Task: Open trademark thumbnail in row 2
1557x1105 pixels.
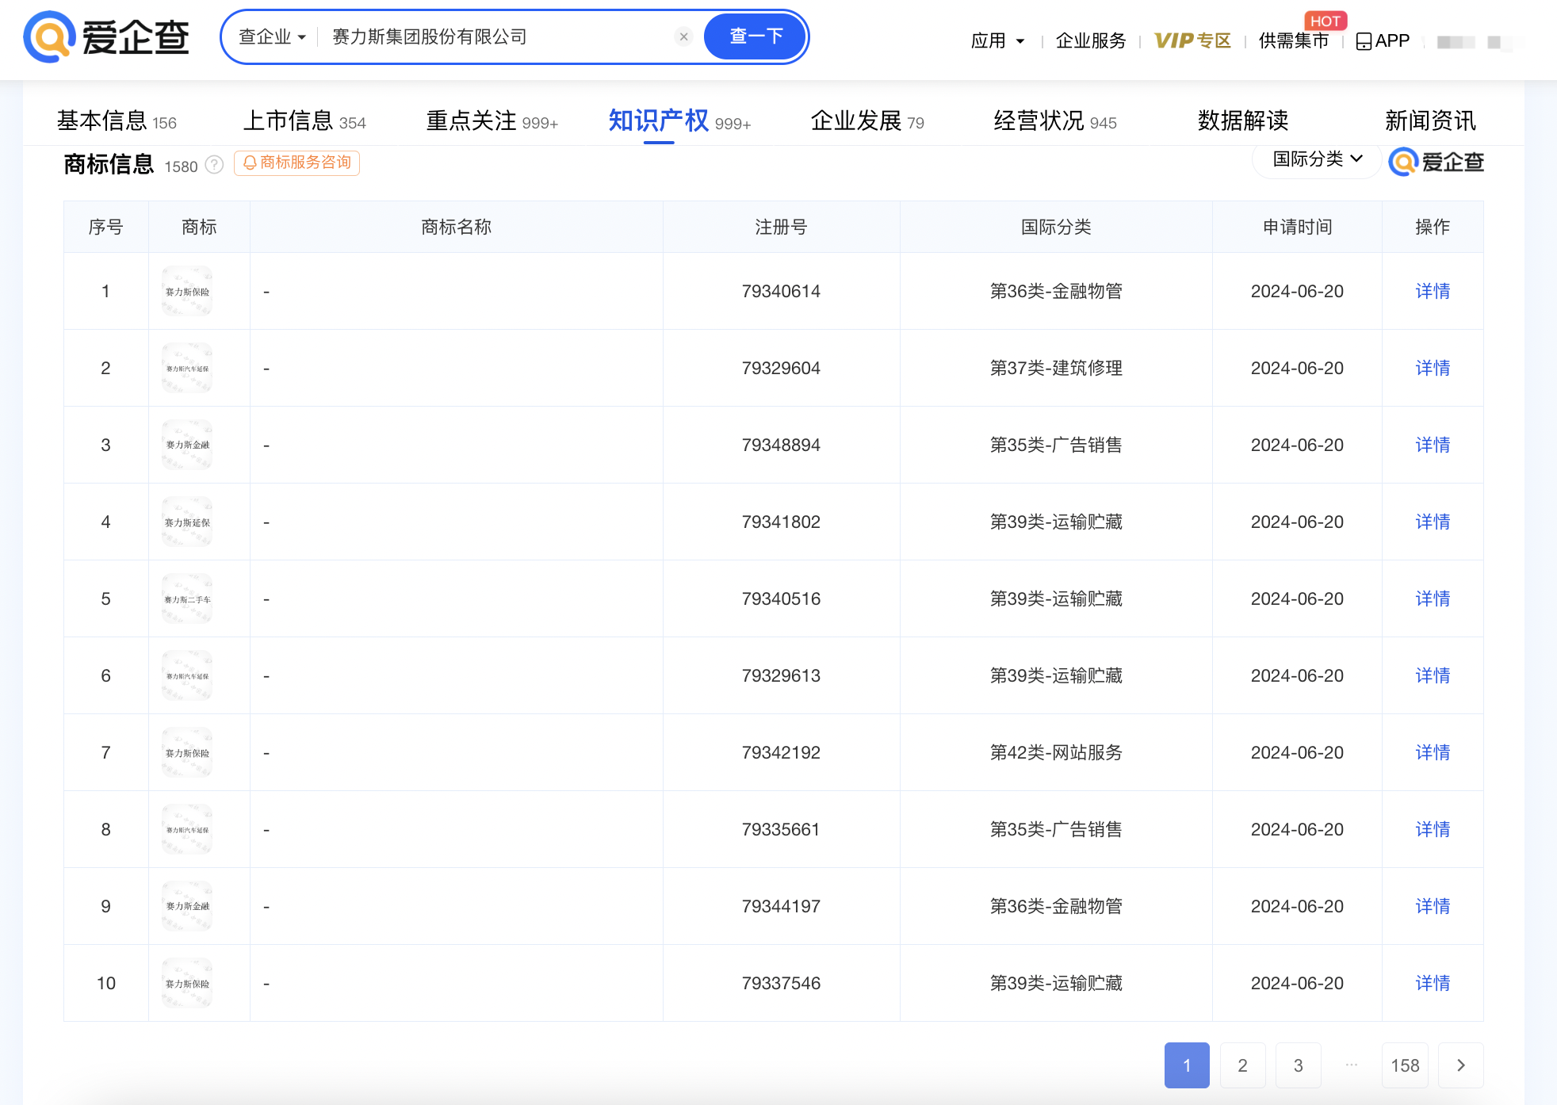Action: point(187,368)
